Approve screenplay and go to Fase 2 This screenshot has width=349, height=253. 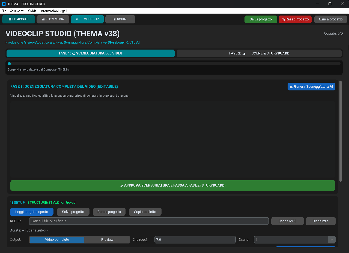click(x=173, y=185)
